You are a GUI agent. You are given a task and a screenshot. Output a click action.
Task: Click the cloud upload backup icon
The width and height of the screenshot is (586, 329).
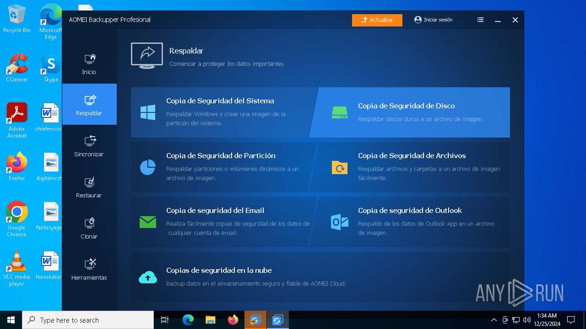(148, 277)
